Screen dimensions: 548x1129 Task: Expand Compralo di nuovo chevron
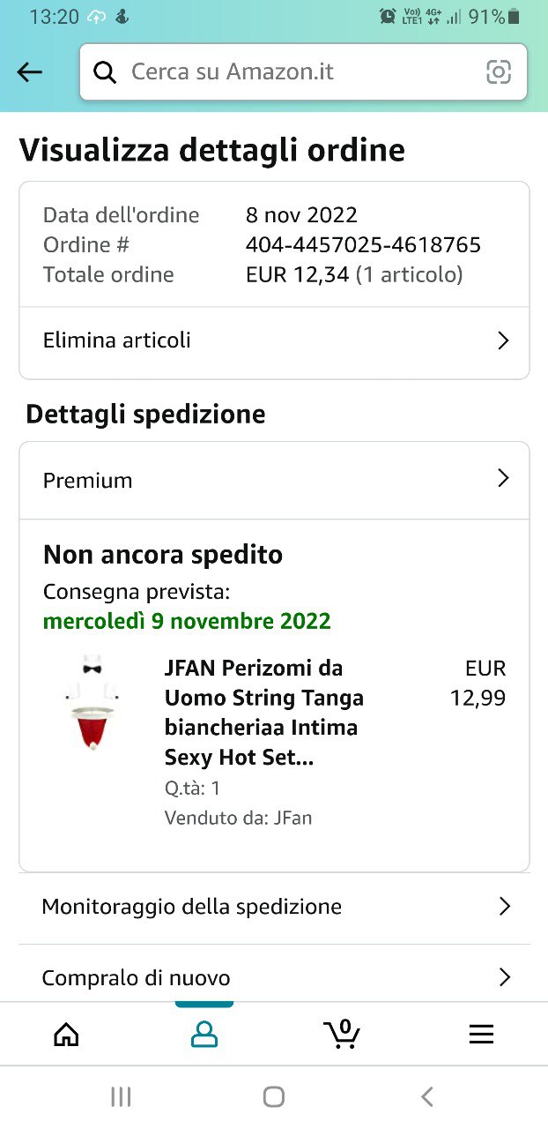tap(504, 977)
